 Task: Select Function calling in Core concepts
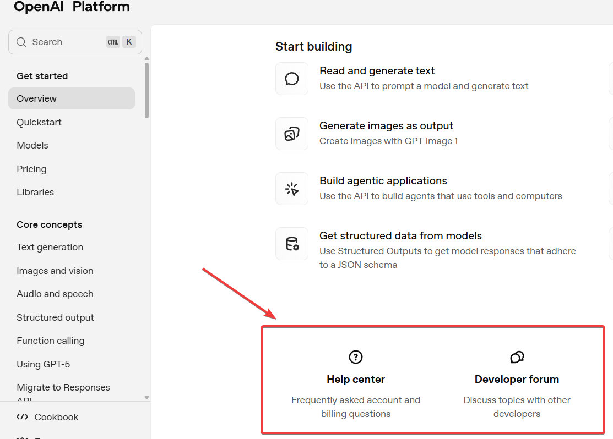click(x=51, y=341)
